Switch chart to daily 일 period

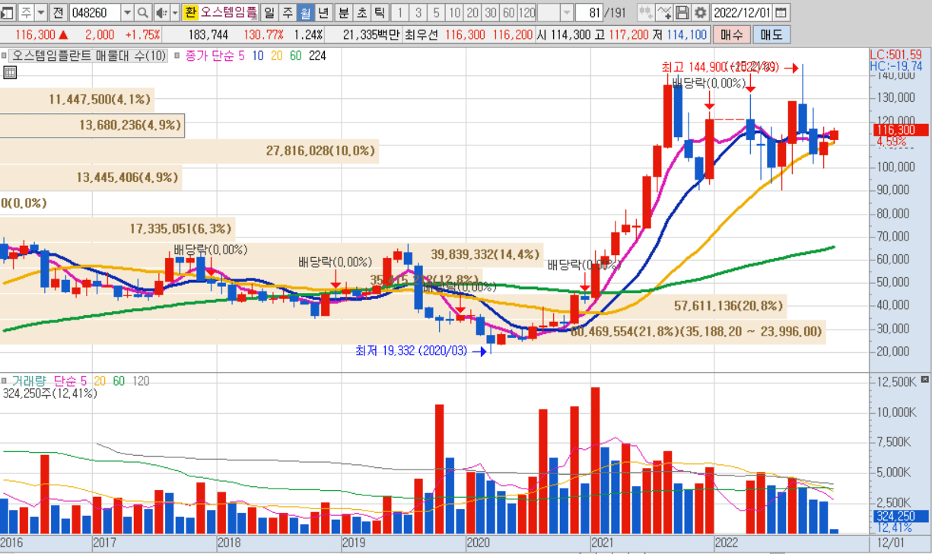pyautogui.click(x=269, y=13)
